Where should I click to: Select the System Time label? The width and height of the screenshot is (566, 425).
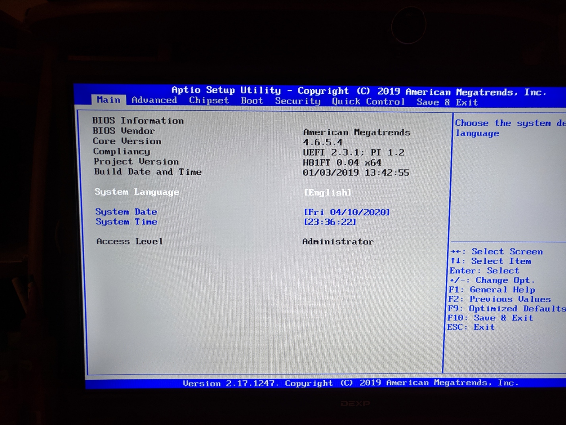coord(126,222)
